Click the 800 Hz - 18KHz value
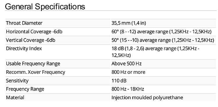 128,89
